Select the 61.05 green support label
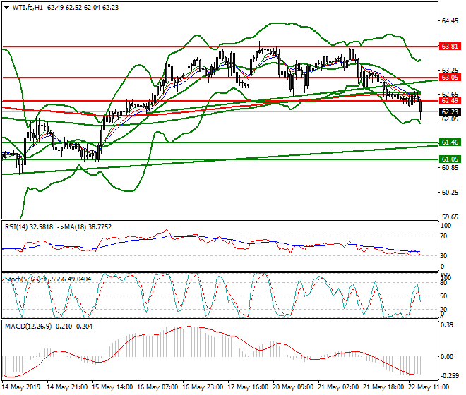 pos(450,159)
